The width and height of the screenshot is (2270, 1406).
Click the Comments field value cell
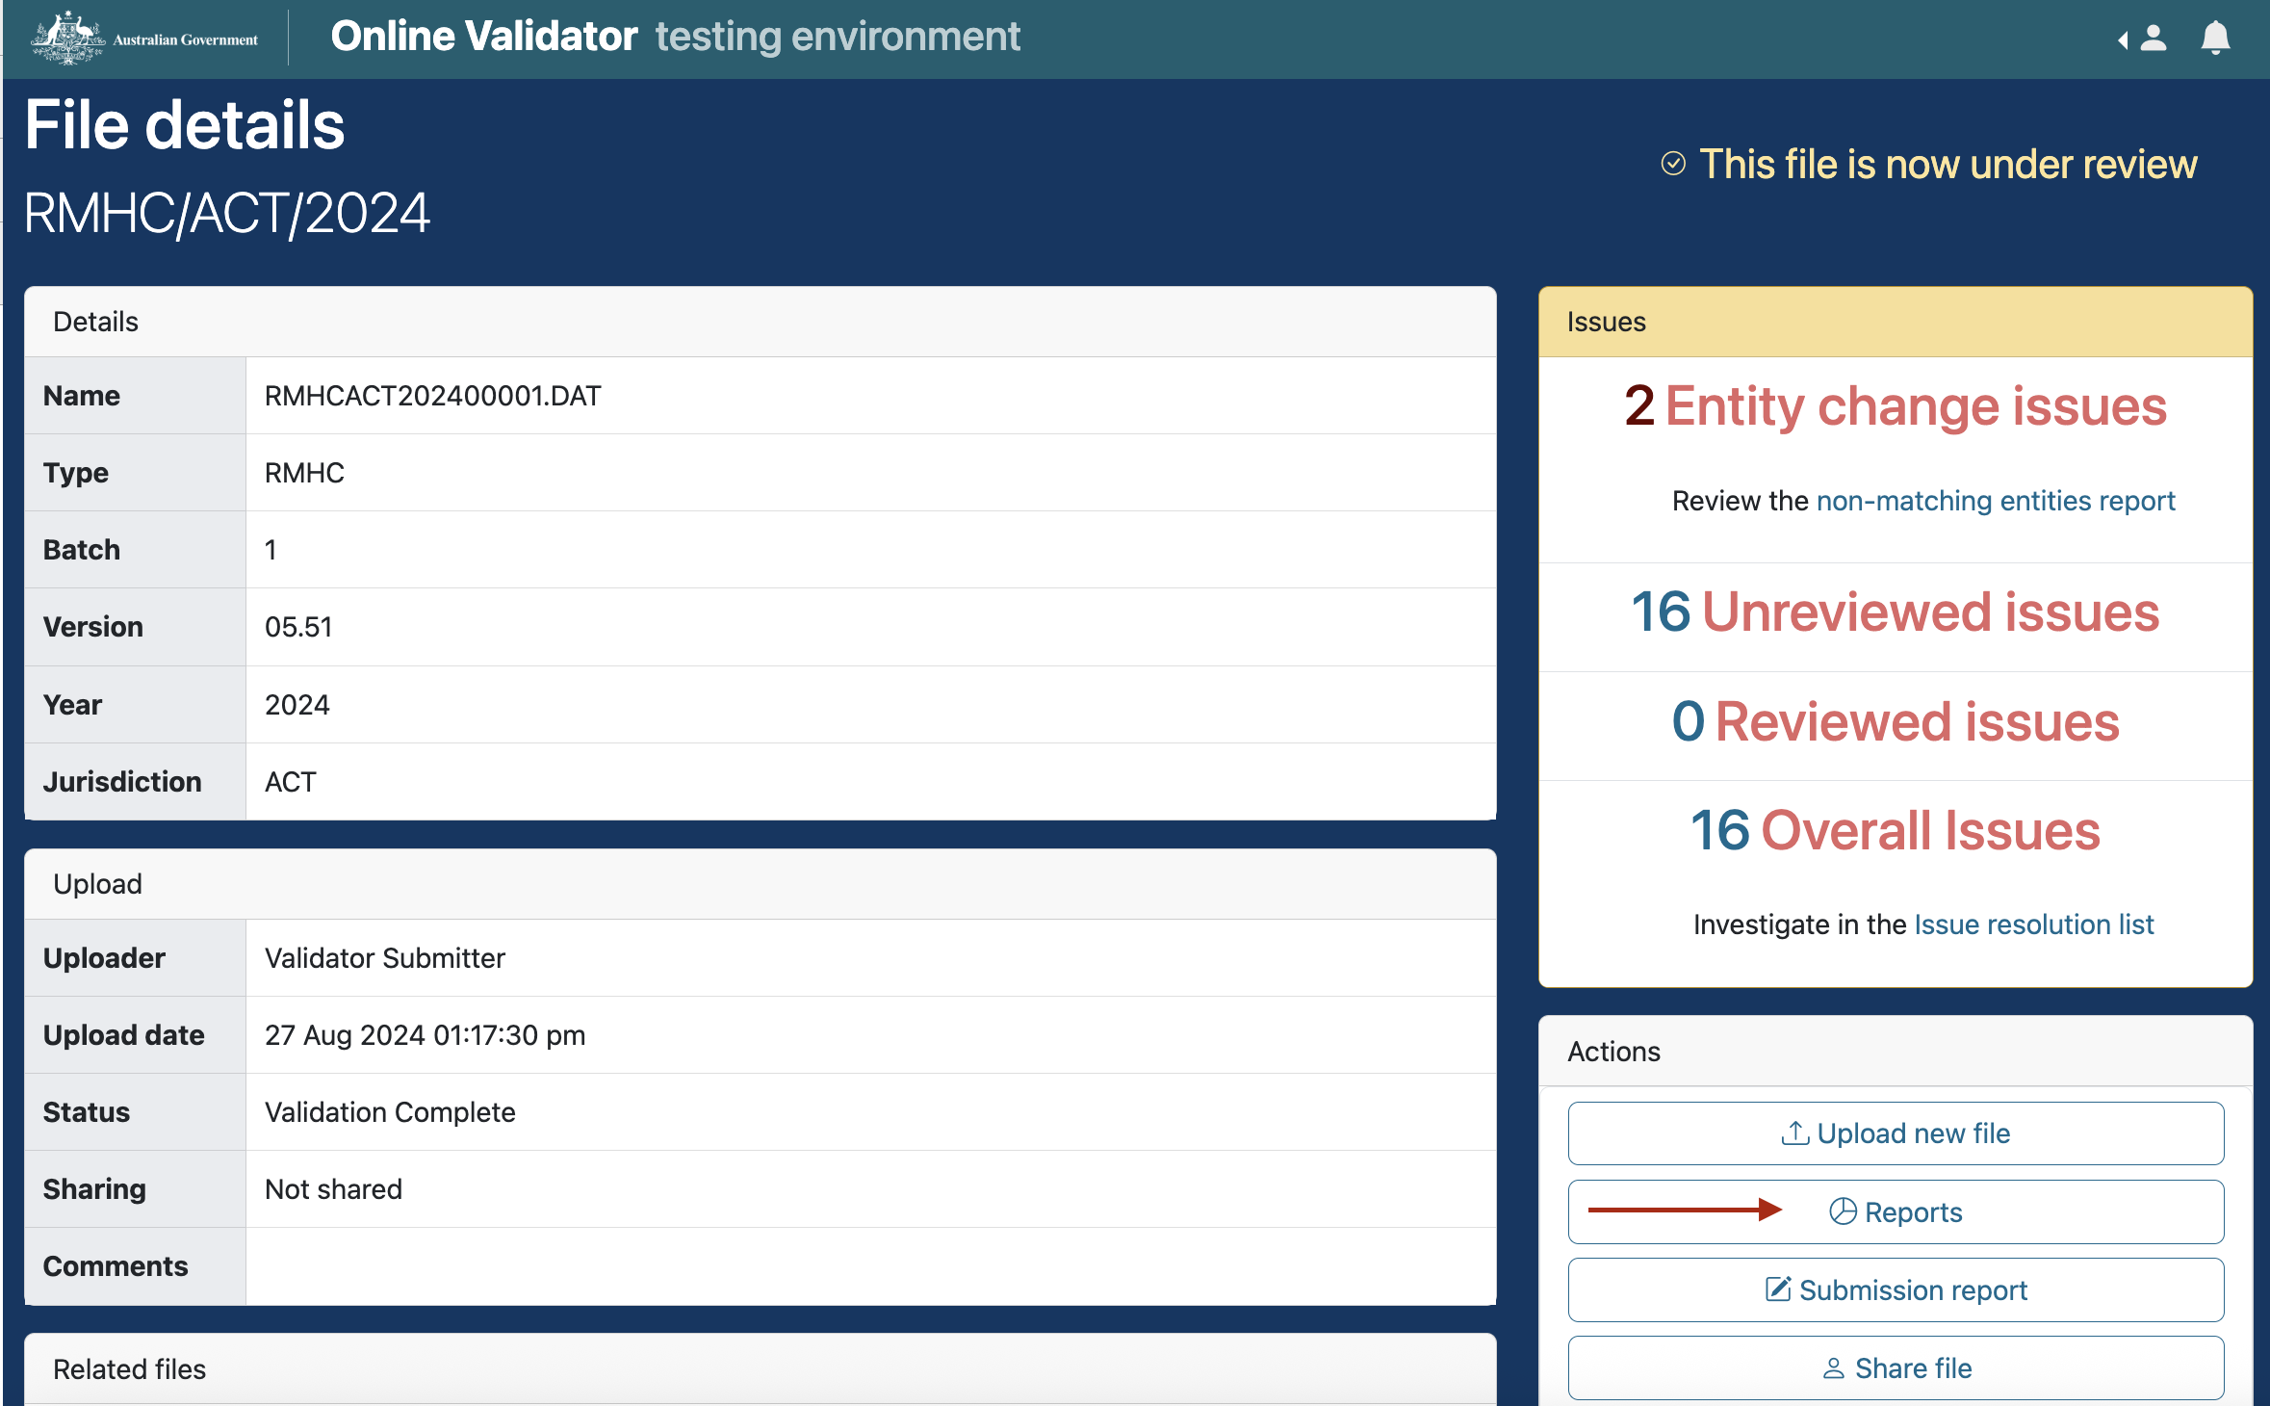pyautogui.click(x=870, y=1266)
